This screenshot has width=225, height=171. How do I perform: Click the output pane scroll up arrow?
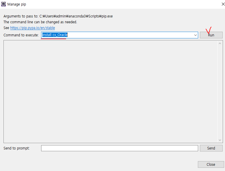pyautogui.click(x=220, y=43)
